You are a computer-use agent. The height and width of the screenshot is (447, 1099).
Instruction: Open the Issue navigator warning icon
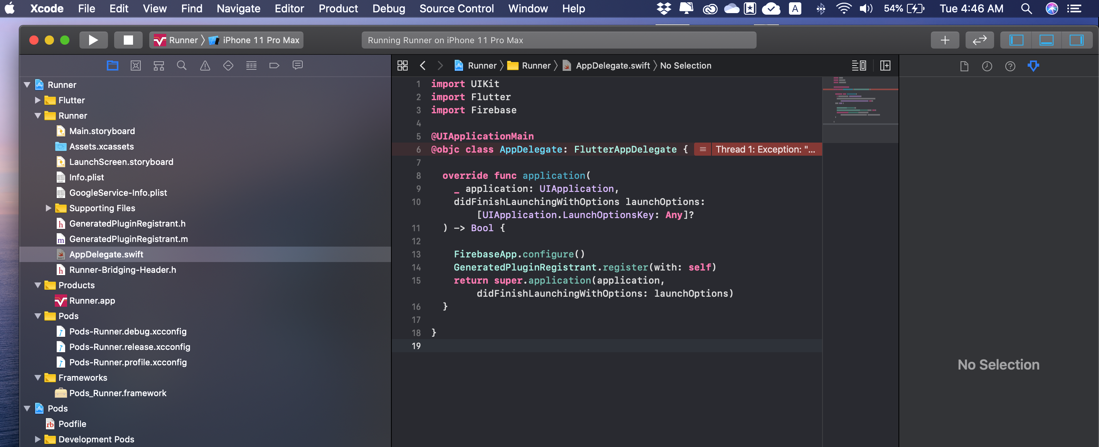(x=205, y=65)
